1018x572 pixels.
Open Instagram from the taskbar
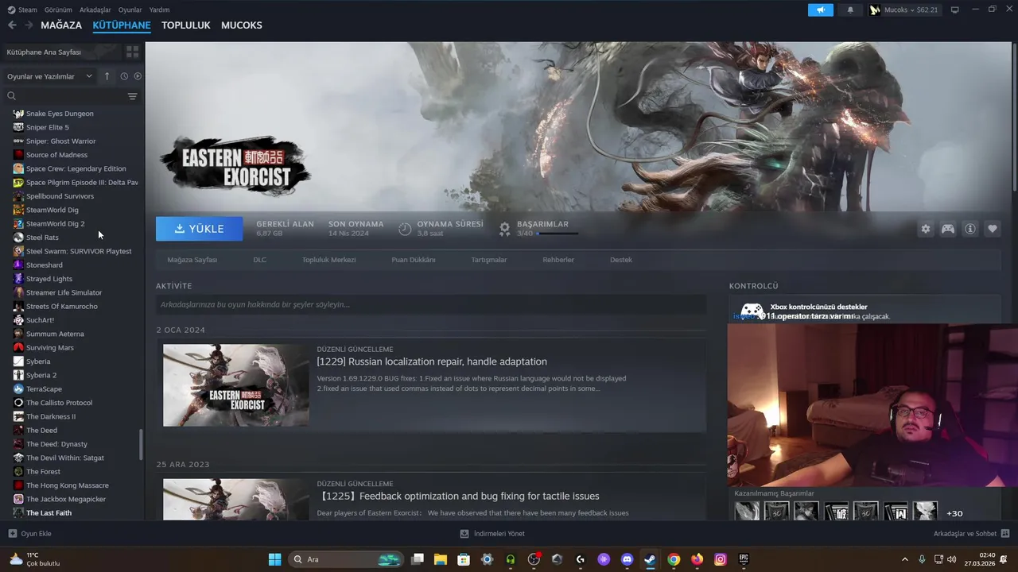coord(720,559)
